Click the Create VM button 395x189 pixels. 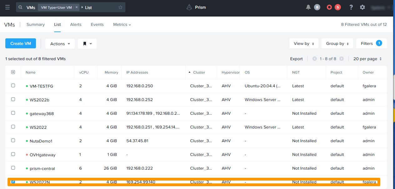tap(21, 44)
